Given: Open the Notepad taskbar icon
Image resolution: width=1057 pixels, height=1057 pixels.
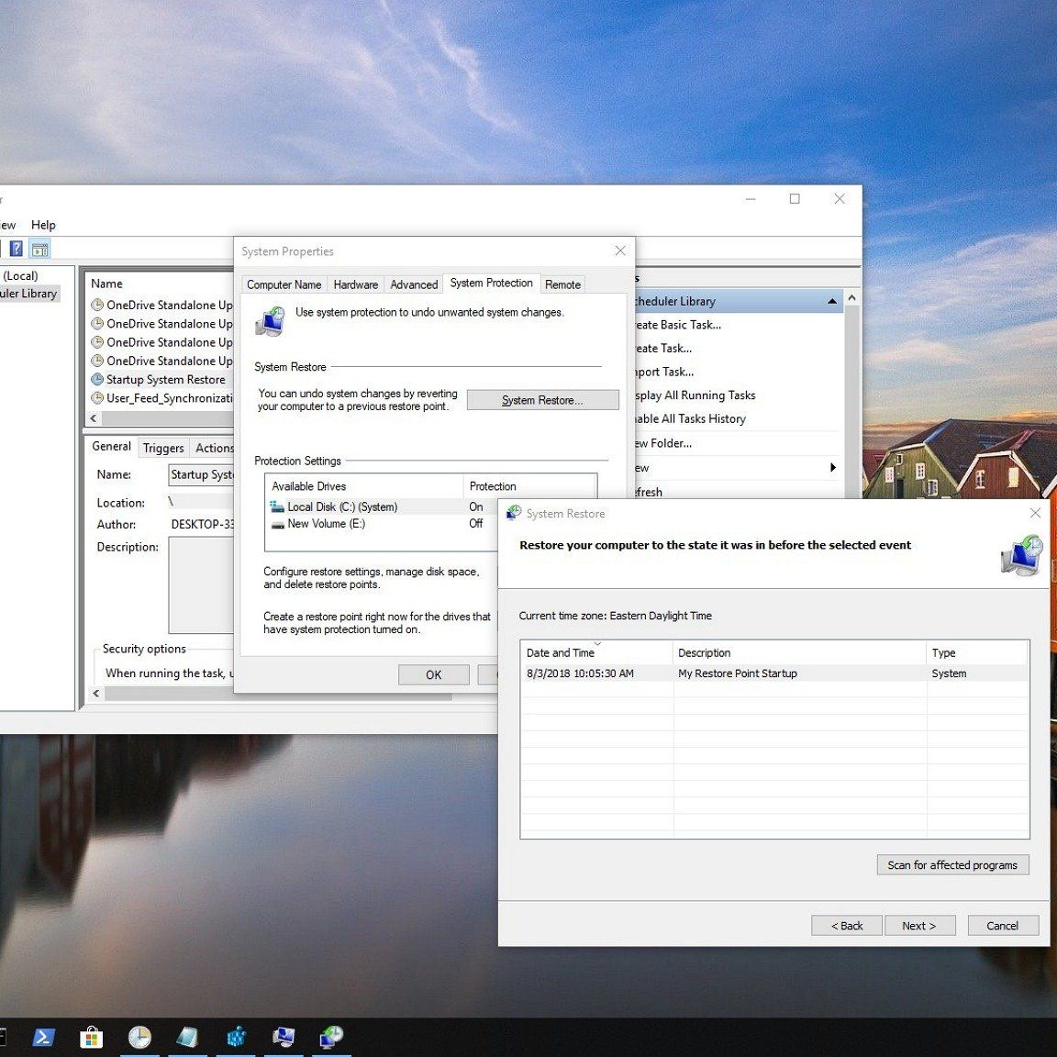Looking at the screenshot, I should point(187,1037).
